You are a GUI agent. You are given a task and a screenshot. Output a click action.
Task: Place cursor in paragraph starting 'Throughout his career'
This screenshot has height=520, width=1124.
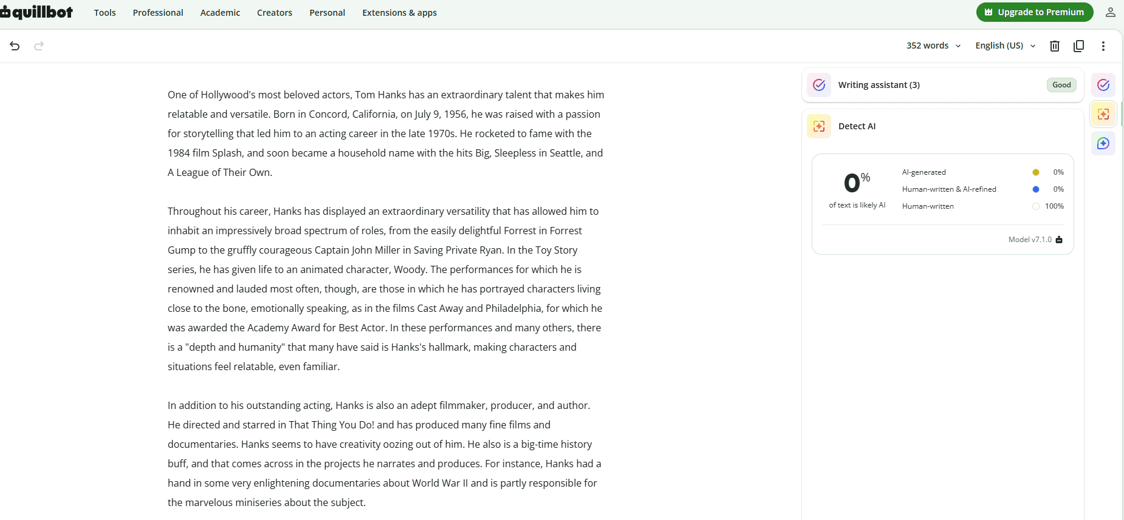(386, 289)
